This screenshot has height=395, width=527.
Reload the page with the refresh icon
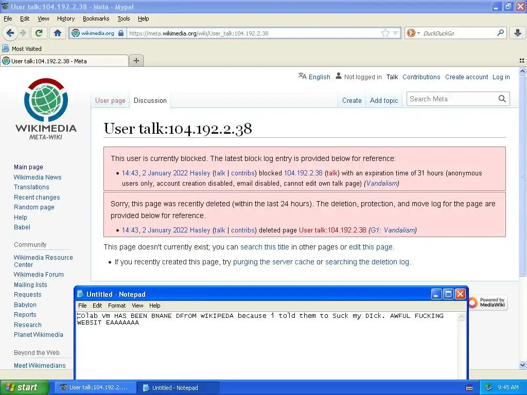pos(39,33)
